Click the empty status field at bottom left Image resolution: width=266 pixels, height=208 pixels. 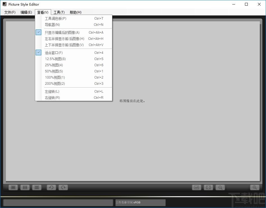pyautogui.click(x=58, y=203)
